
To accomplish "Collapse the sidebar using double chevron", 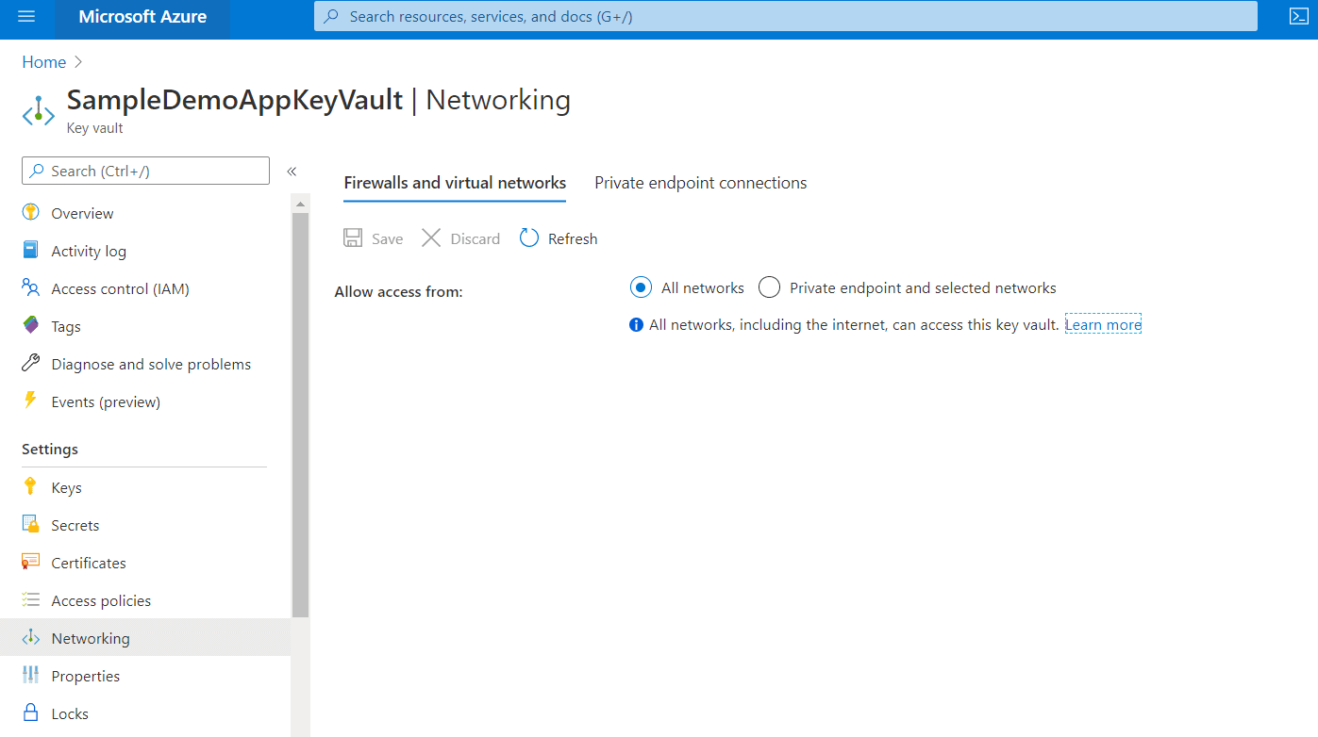I will 292,171.
